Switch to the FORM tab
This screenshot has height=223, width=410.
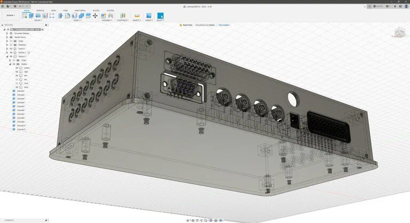[x=65, y=11]
